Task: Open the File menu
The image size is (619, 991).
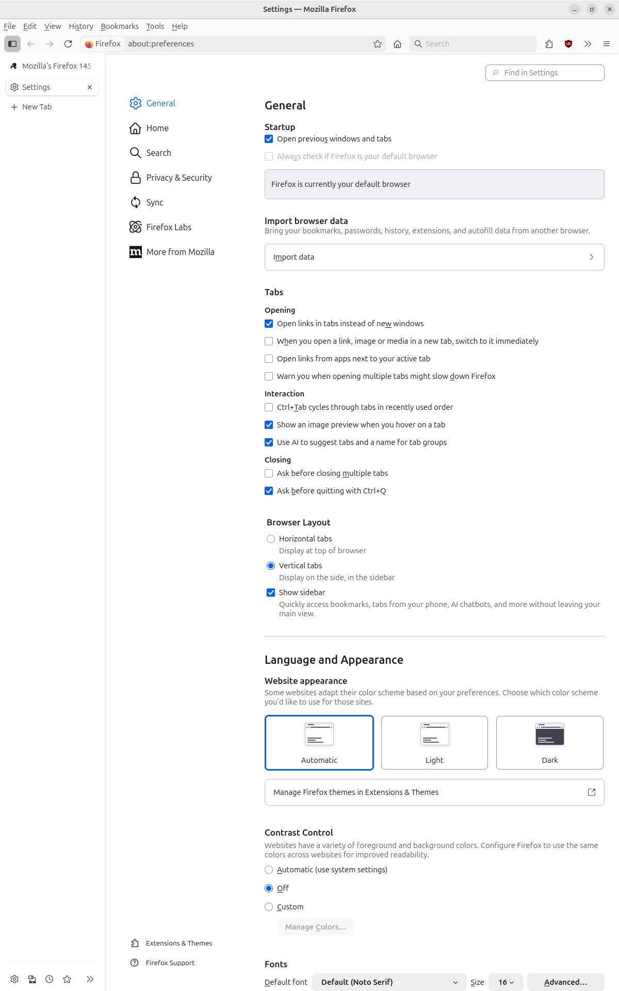Action: 10,26
